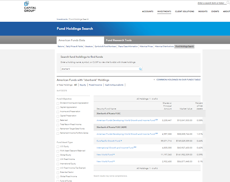This screenshot has width=230, height=182.
Task: Click the Sberbank of Russia PJSC (ADR) row
Action: pos(149,127)
